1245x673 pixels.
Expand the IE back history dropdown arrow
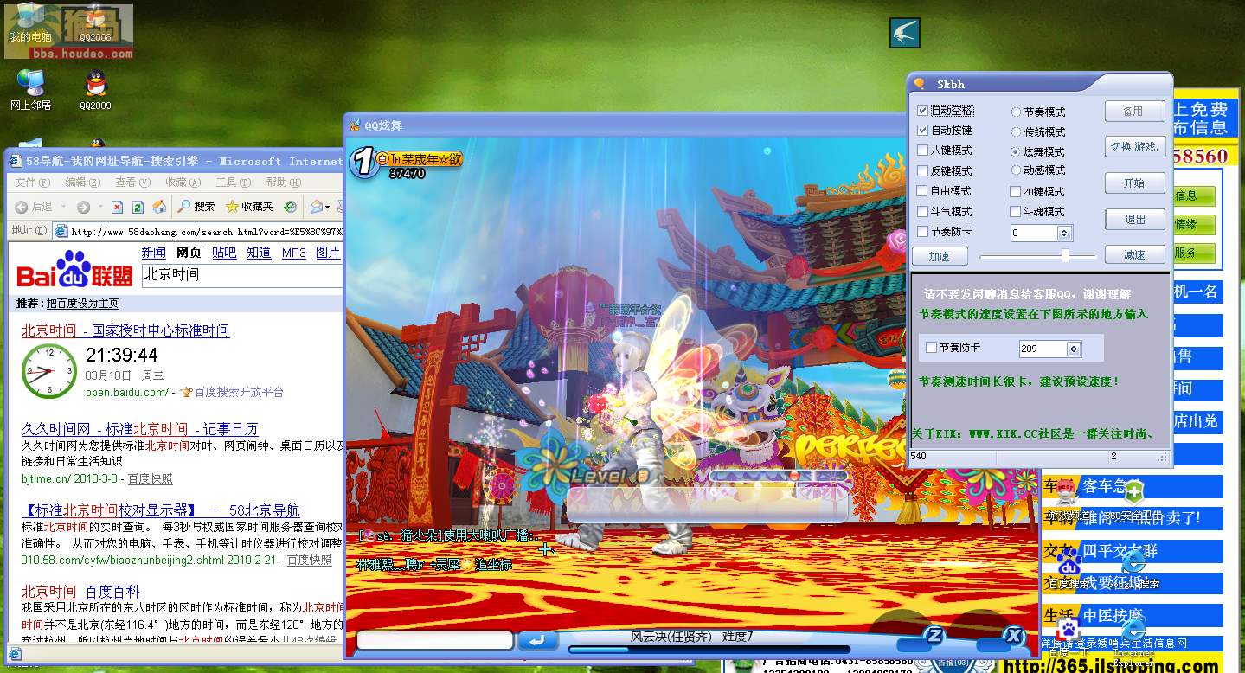[x=62, y=207]
